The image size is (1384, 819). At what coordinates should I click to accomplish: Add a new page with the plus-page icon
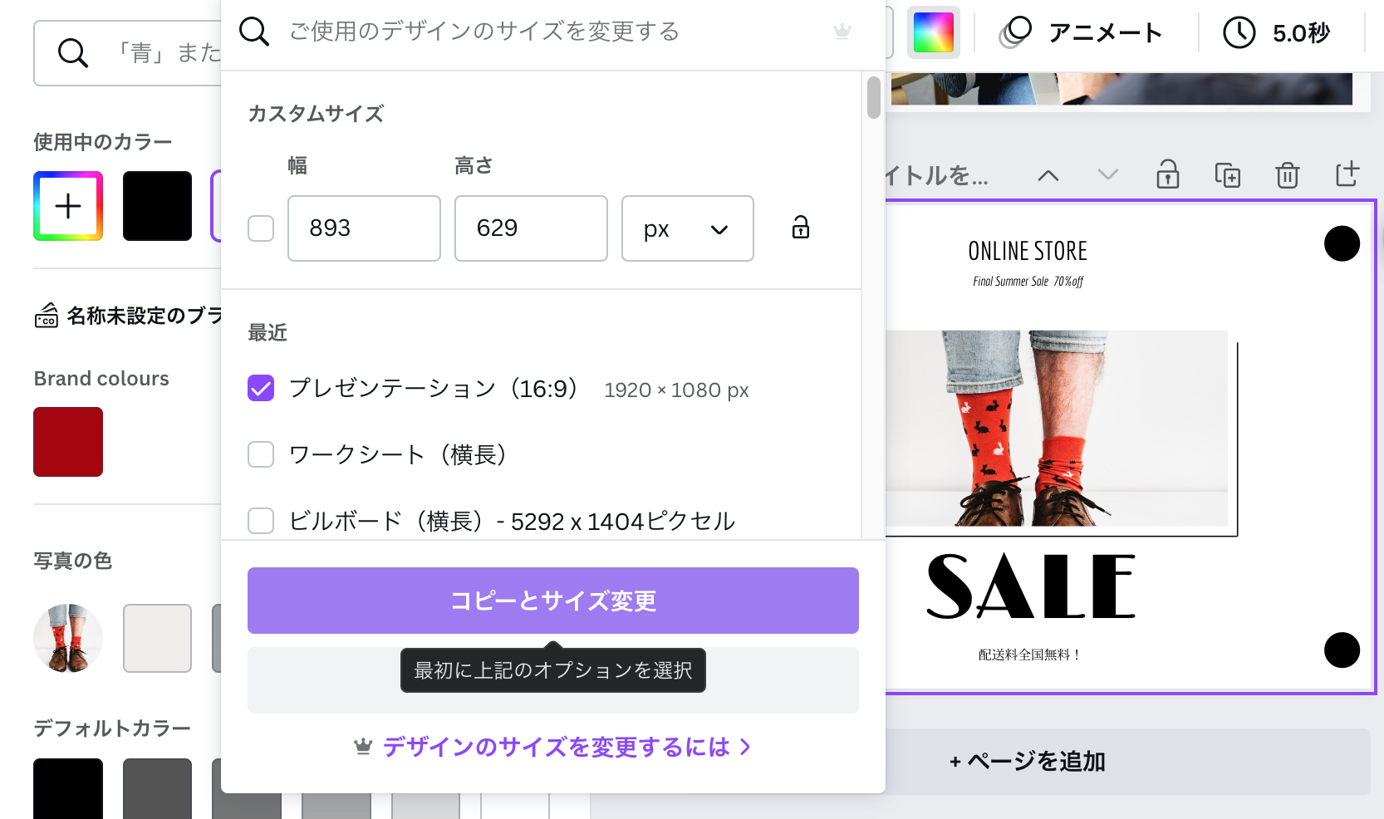[x=1347, y=174]
